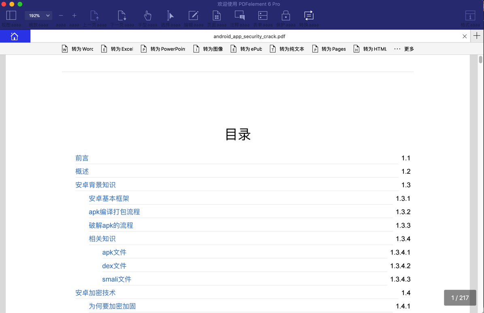Open the dex文件 contents link
The width and height of the screenshot is (484, 313).
click(114, 266)
